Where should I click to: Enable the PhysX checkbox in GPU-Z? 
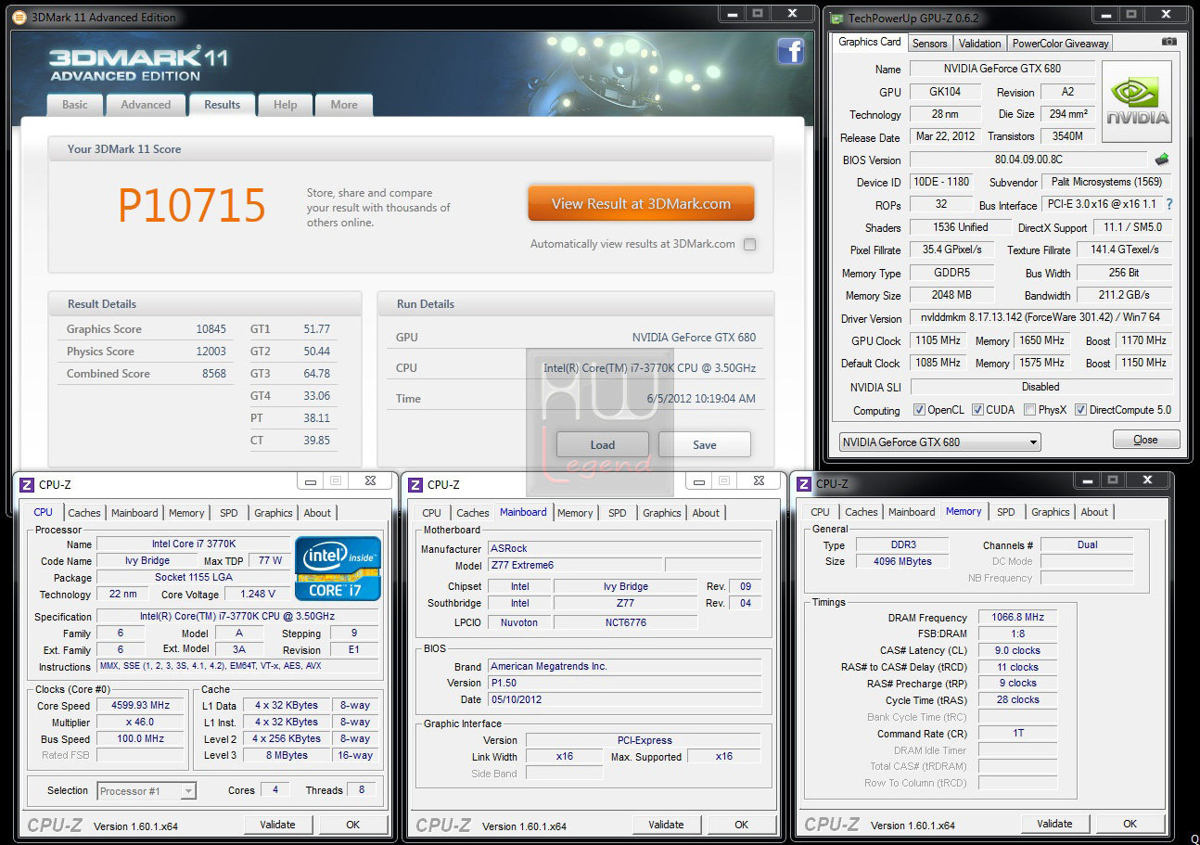[x=1030, y=410]
